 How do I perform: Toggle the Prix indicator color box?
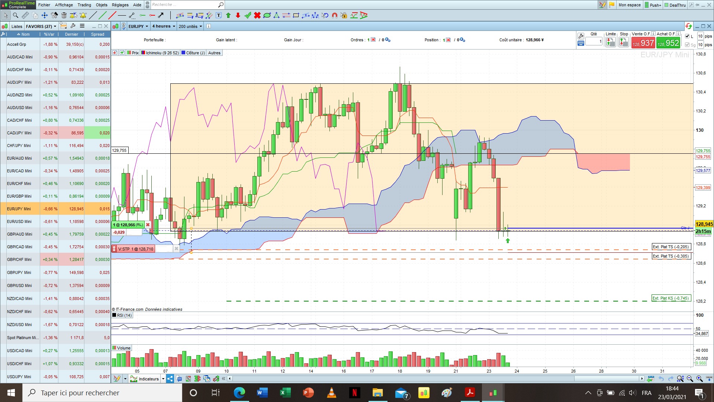[129, 53]
